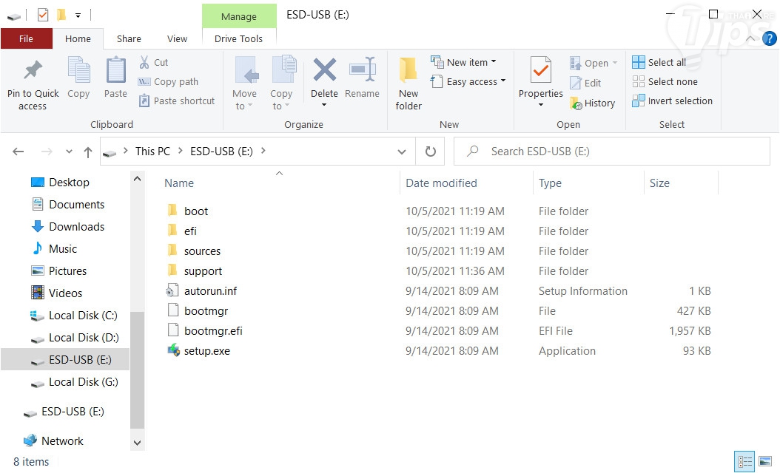The height and width of the screenshot is (473, 780).
Task: Click Pin to Quick access icon
Action: [33, 70]
